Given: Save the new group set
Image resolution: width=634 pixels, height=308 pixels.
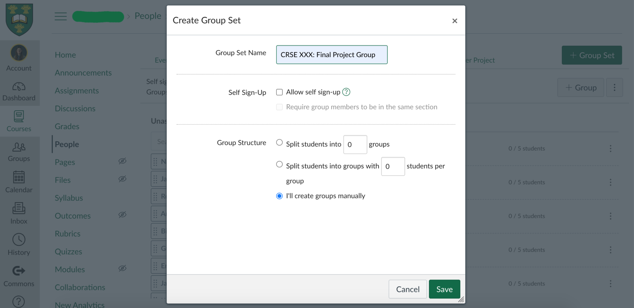Looking at the screenshot, I should pos(444,289).
